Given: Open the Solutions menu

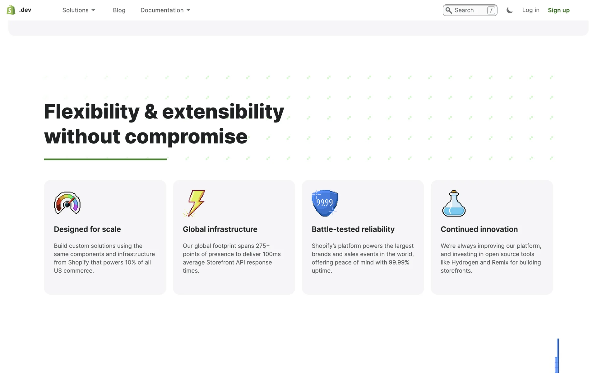Looking at the screenshot, I should pyautogui.click(x=76, y=10).
